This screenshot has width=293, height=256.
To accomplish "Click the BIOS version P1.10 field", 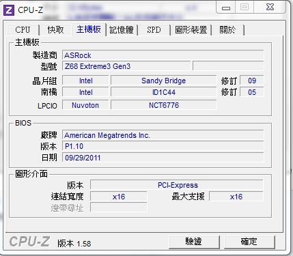I will pyautogui.click(x=163, y=146).
